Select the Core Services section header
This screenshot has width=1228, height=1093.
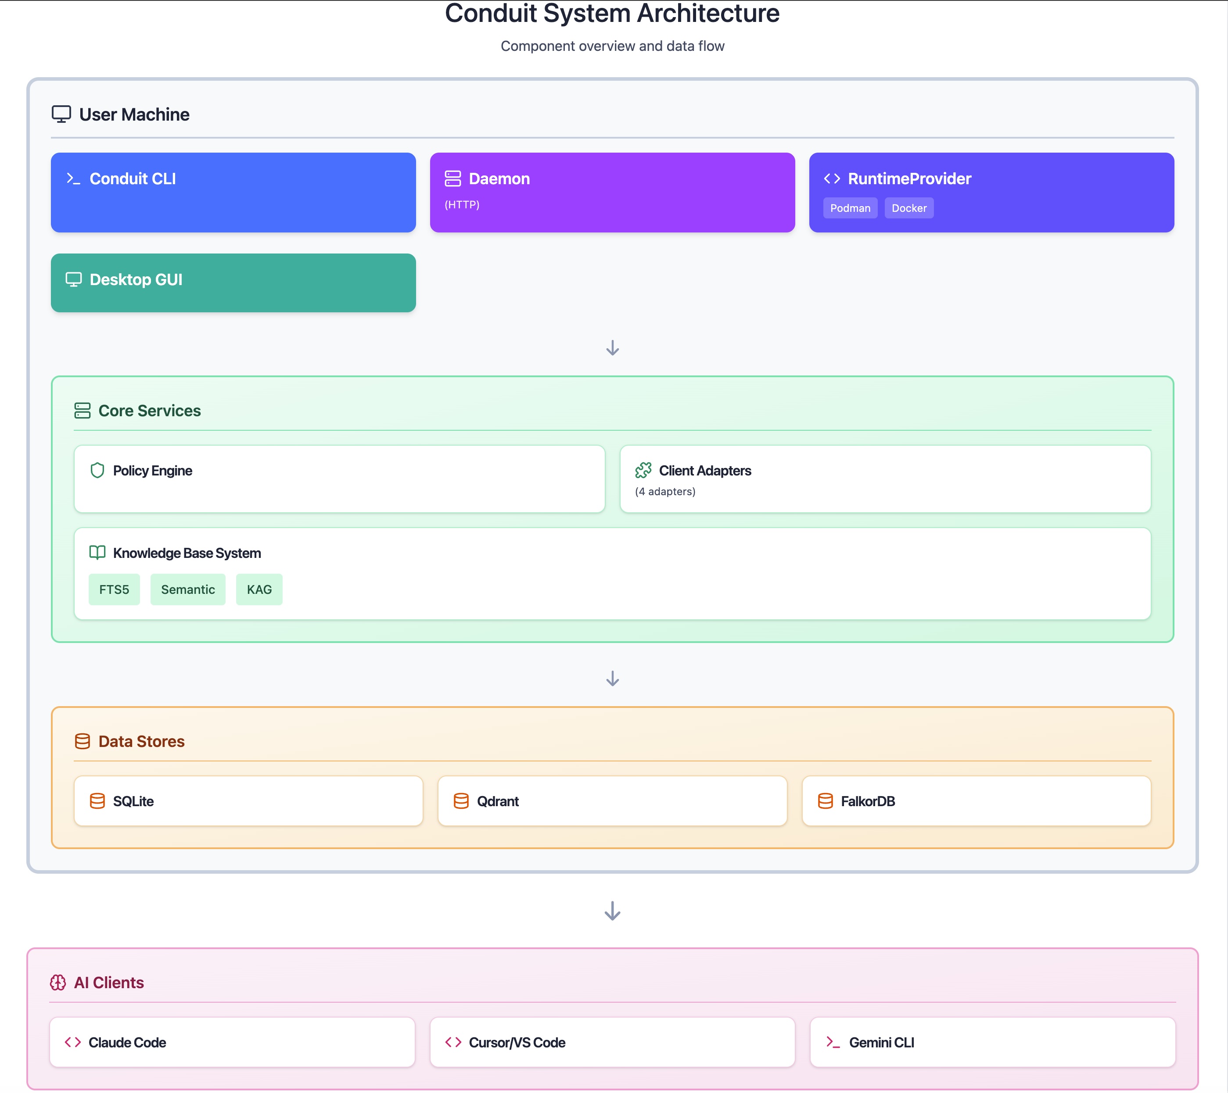tap(150, 411)
